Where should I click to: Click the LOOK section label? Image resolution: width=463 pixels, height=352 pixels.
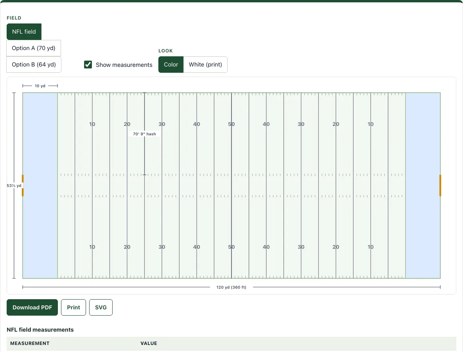166,51
